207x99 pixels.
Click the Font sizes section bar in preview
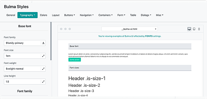click(130, 68)
